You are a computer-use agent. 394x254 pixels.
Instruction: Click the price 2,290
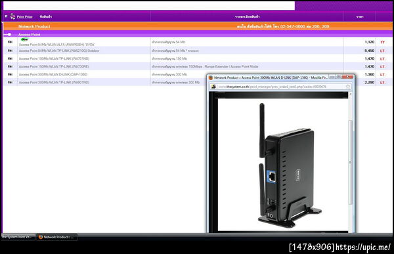[369, 83]
